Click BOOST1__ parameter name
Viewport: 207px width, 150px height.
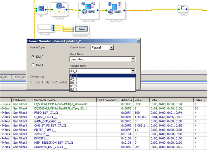41,138
